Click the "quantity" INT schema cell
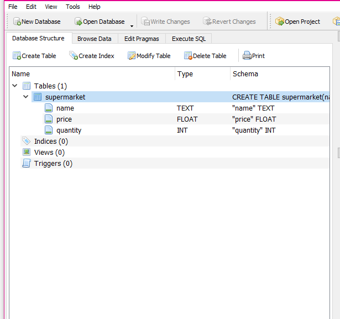 tap(254, 130)
